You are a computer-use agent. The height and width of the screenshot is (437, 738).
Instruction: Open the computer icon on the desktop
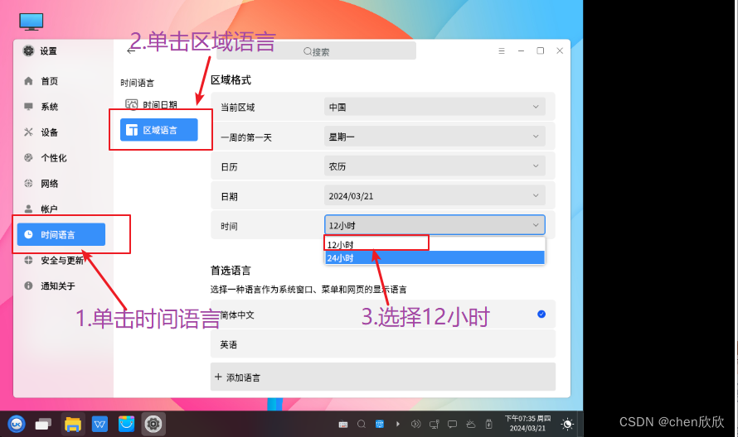tap(31, 22)
